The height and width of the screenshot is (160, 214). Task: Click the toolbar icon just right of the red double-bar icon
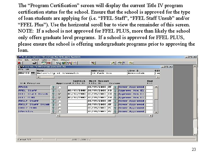59,63
